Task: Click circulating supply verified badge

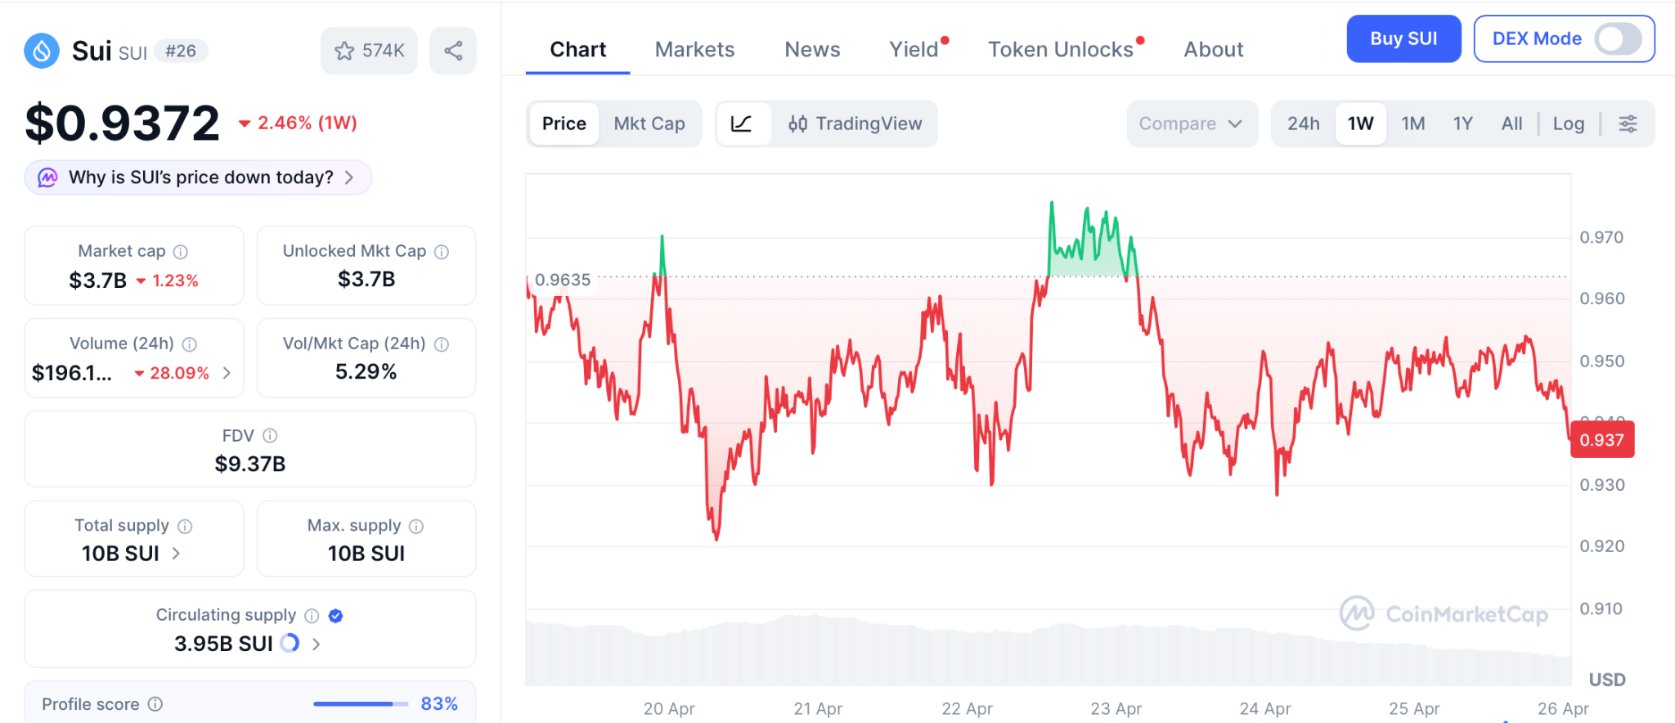Action: point(335,616)
